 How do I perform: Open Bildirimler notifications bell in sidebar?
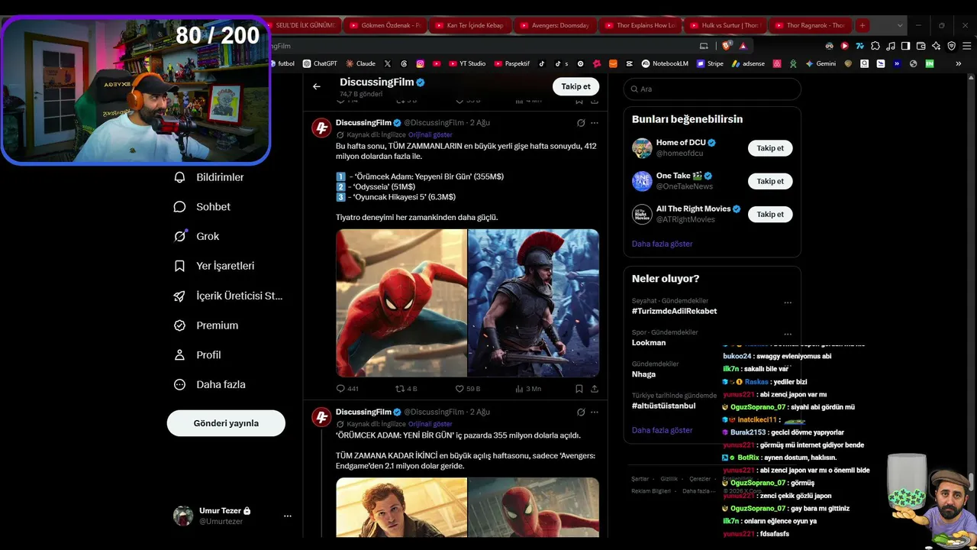coord(179,177)
